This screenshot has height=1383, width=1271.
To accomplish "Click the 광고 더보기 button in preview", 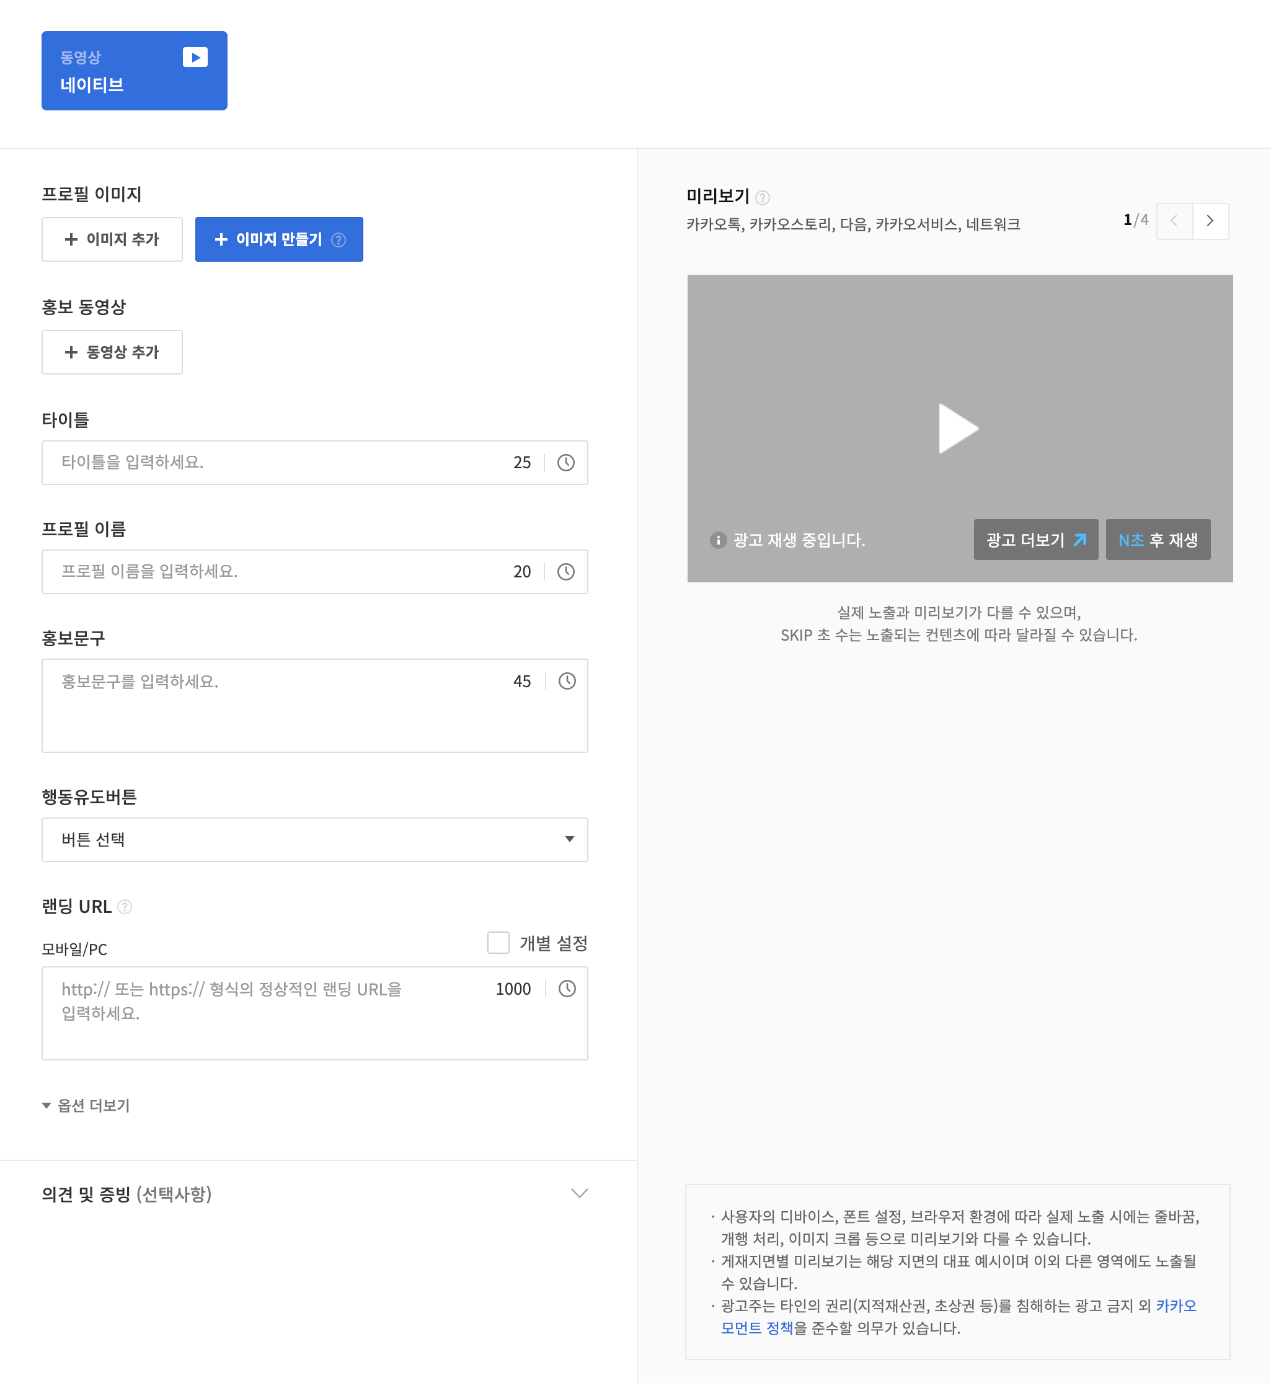I will click(1035, 540).
